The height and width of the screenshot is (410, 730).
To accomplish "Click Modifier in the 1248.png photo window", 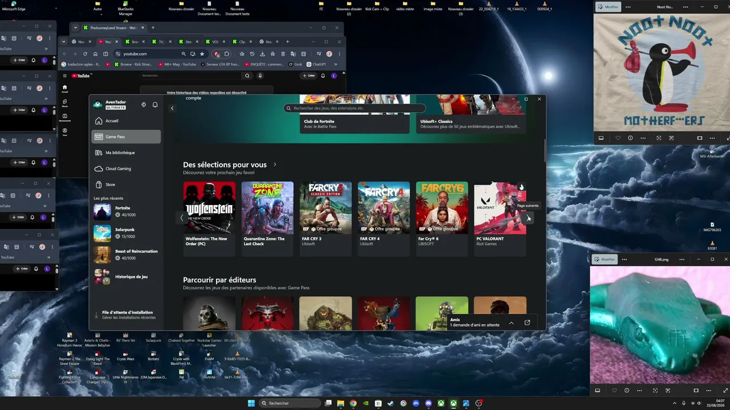I will click(605, 260).
